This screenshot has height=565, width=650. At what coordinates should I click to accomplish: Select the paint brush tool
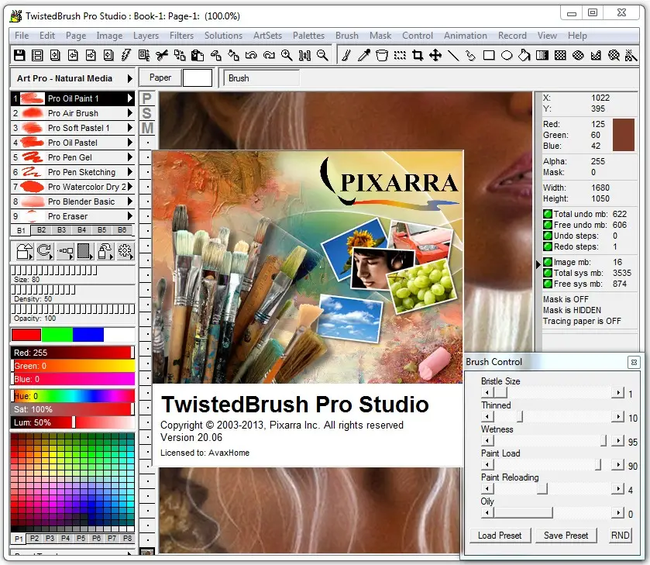346,55
